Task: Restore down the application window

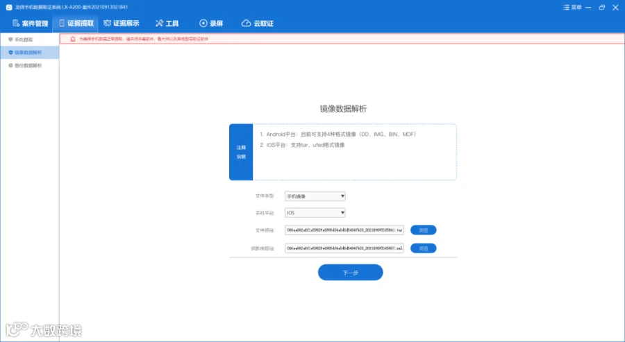Action: 602,8
